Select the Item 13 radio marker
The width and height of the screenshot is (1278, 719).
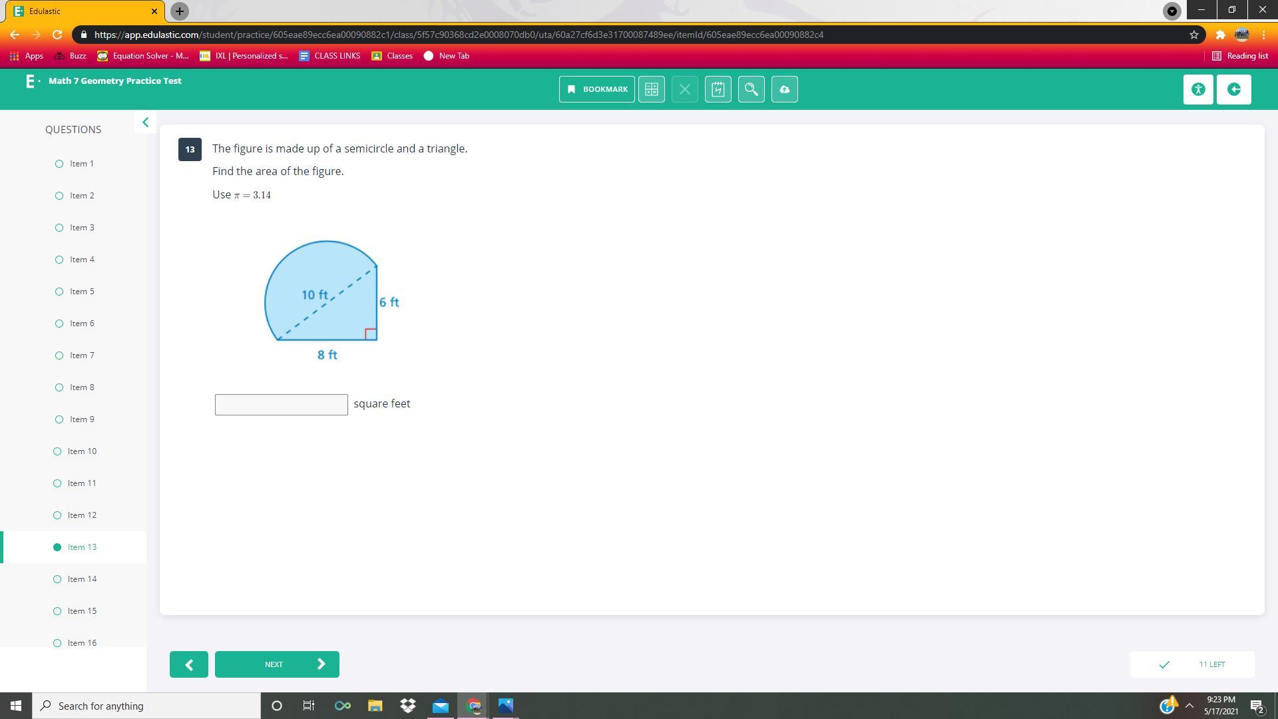(57, 547)
